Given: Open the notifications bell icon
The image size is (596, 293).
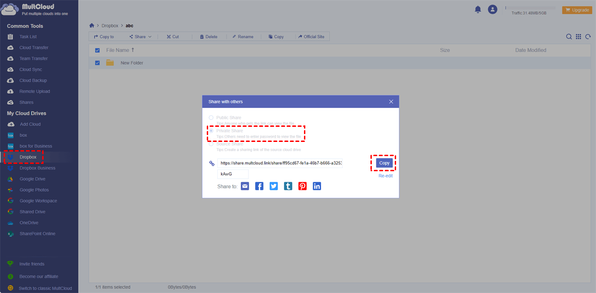Looking at the screenshot, I should click(x=478, y=9).
